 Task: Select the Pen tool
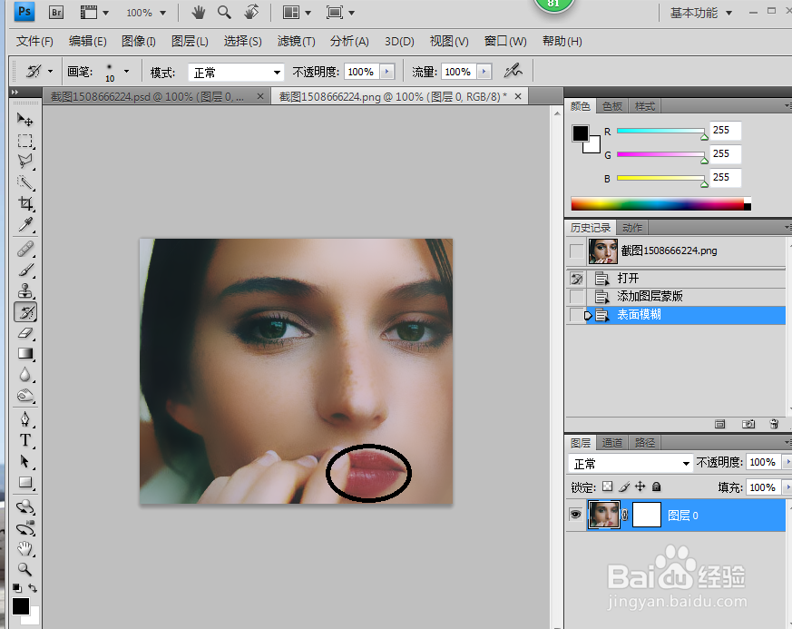pos(24,419)
